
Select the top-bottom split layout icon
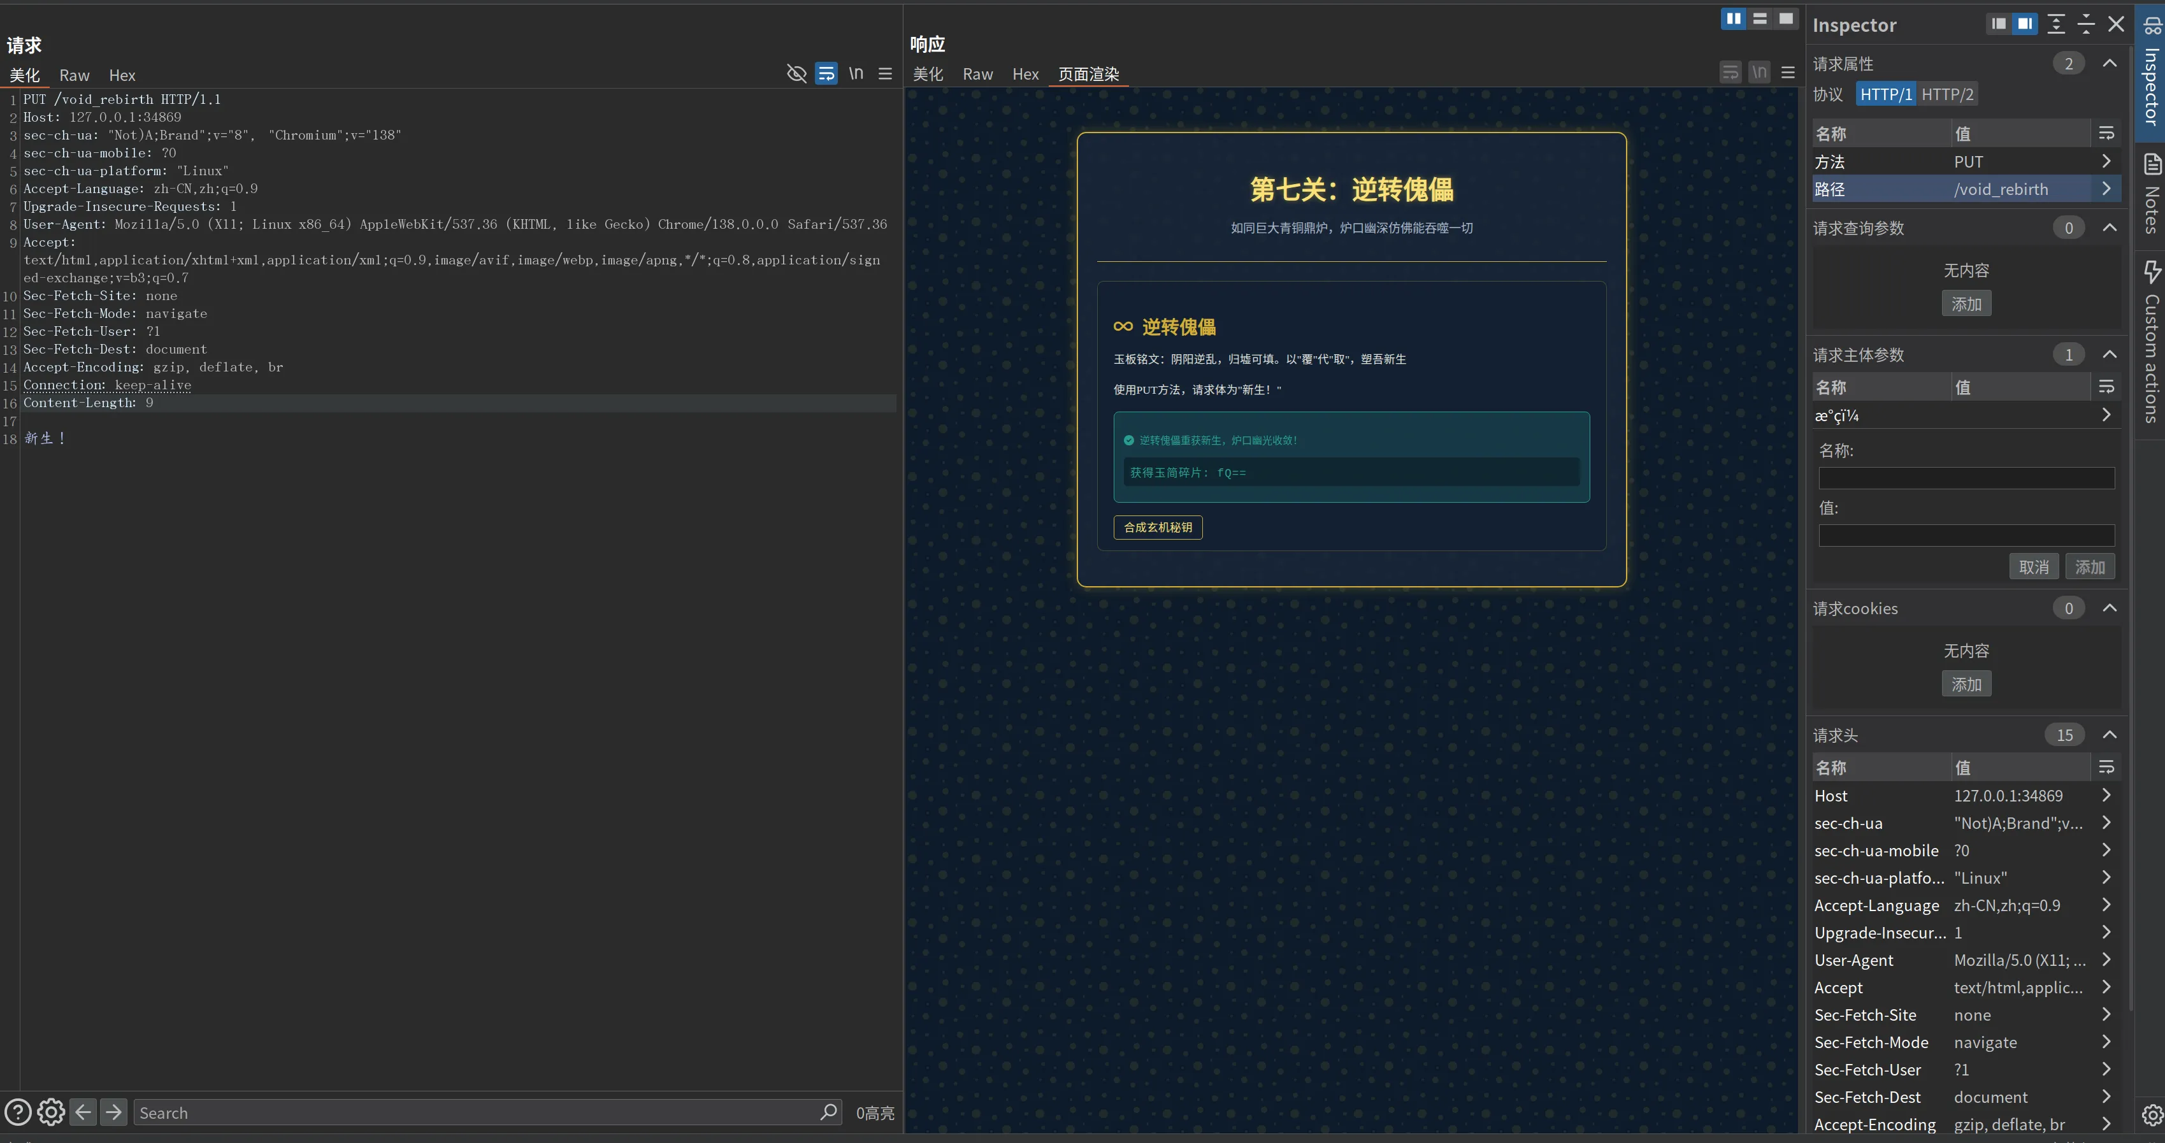[1760, 18]
